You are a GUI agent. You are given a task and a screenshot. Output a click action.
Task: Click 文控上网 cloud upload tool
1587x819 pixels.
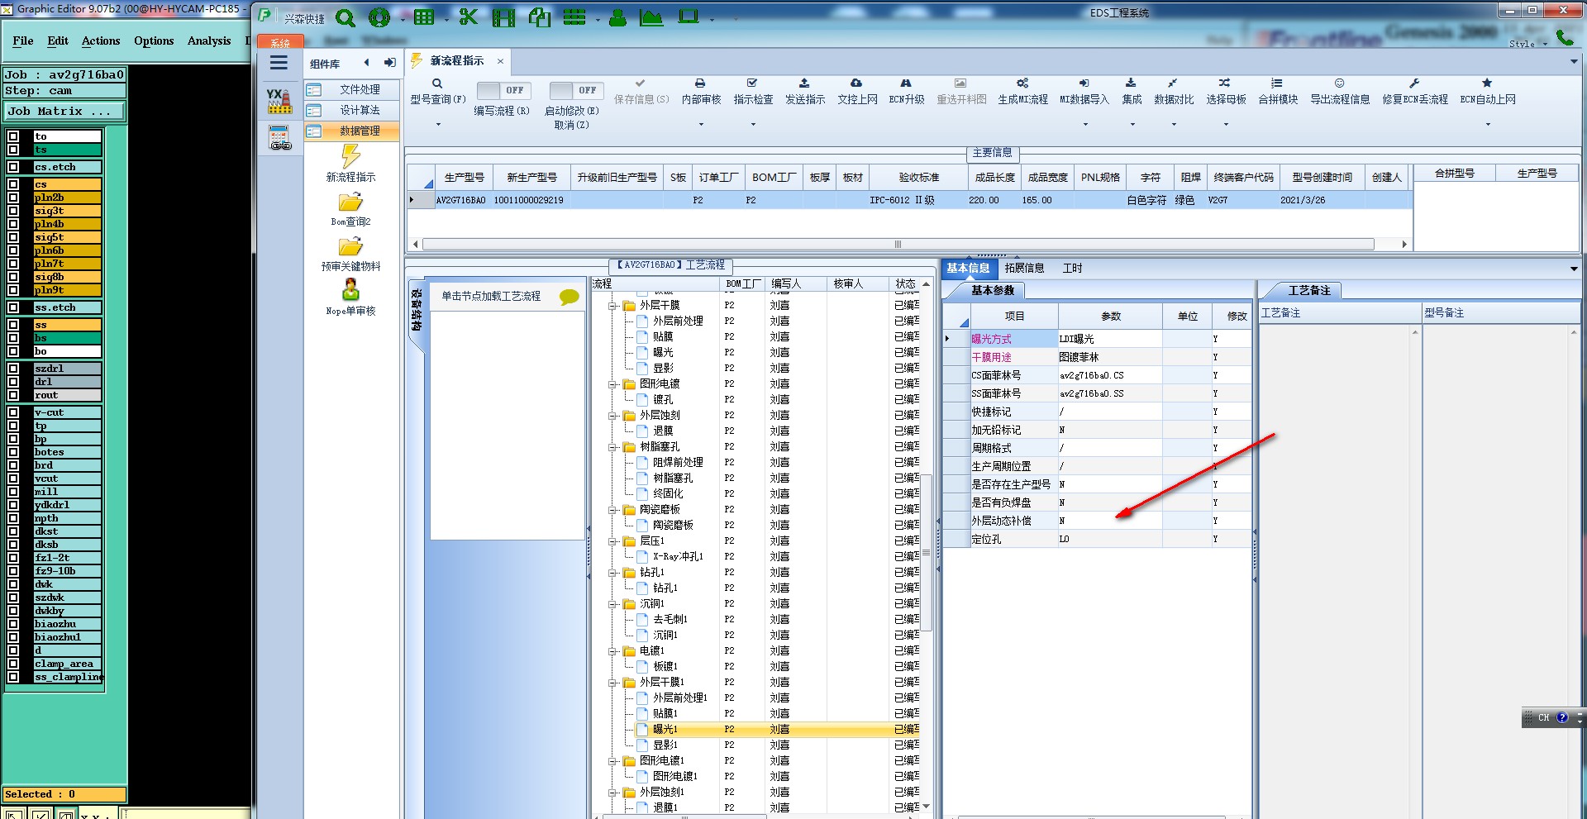[x=857, y=91]
